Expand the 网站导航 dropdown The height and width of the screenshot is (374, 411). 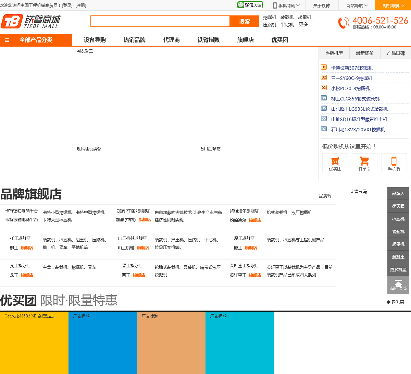pos(357,5)
